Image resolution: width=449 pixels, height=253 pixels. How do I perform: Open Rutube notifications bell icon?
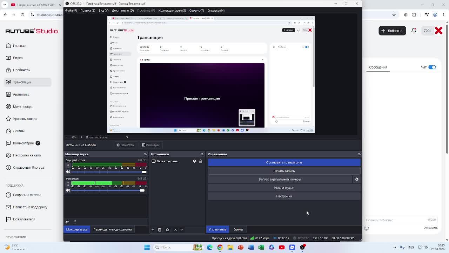(414, 31)
